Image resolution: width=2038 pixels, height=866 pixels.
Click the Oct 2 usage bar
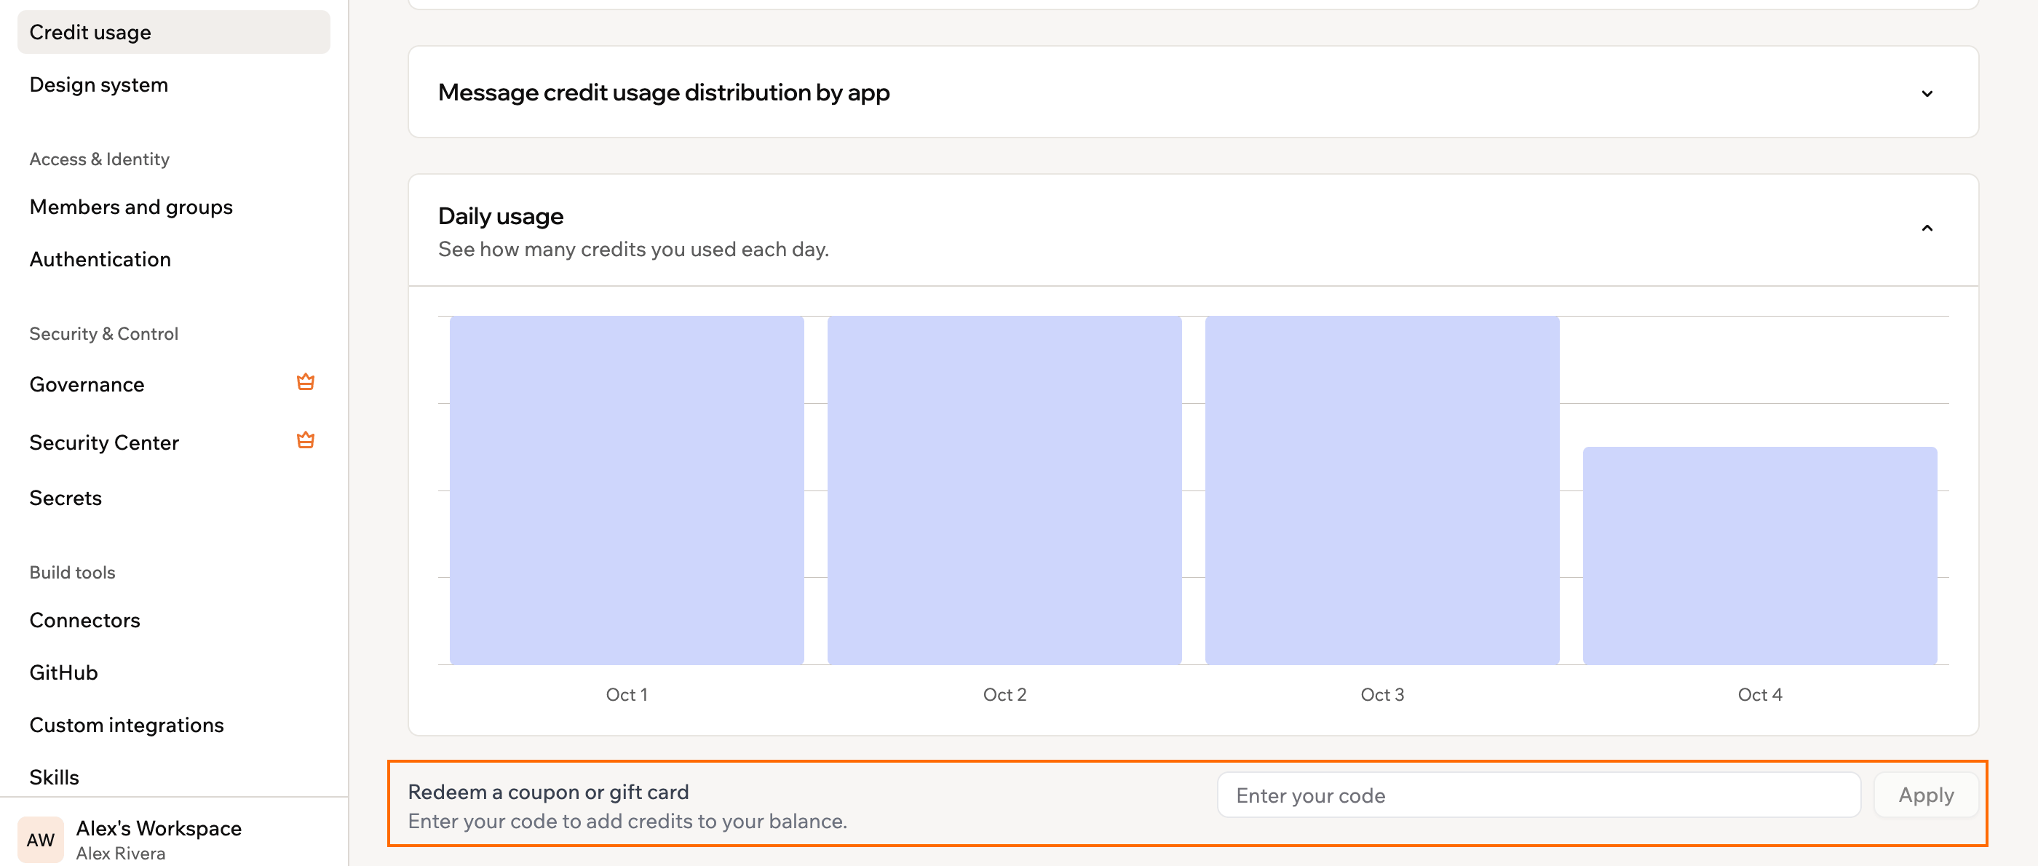(x=1004, y=490)
